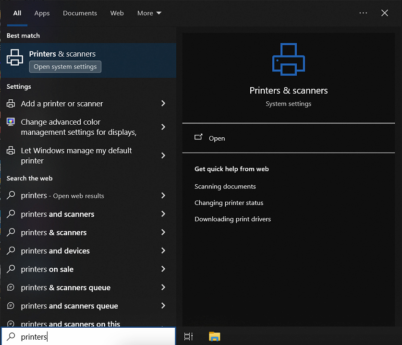
Task: Click chat icon beside printers and scanners queue
Action: [11, 306]
